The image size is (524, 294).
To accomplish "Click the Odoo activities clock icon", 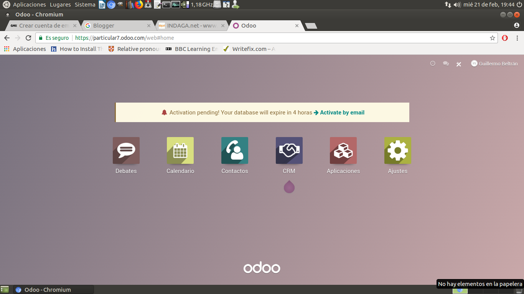I will [x=433, y=64].
